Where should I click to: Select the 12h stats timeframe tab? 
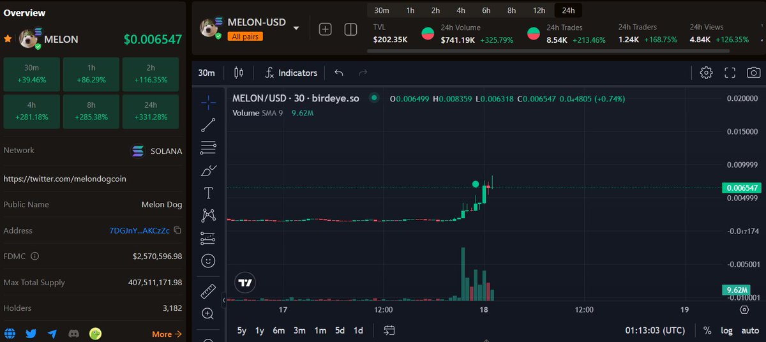[x=539, y=10]
